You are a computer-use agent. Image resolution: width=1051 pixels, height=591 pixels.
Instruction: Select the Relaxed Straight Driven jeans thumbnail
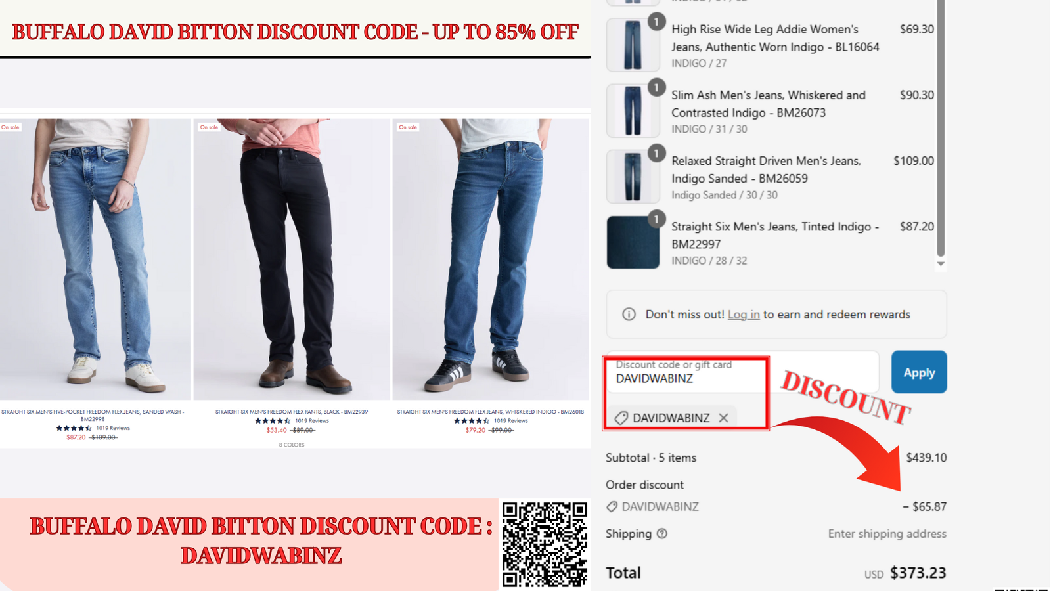coord(633,176)
